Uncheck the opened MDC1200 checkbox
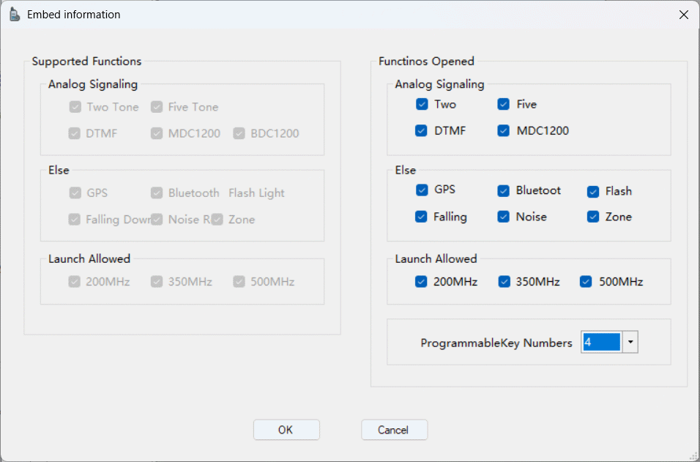The image size is (700, 462). (504, 131)
